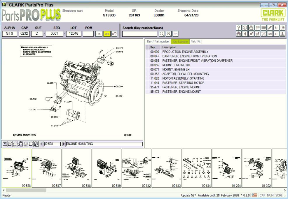Toggle the PIC display option
This screenshot has height=199, width=288.
click(99, 34)
